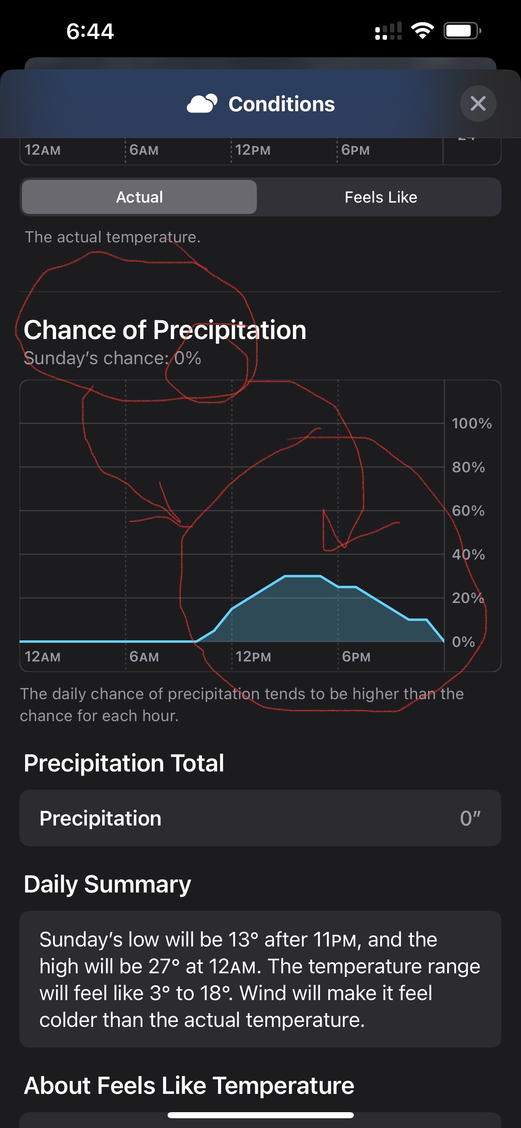Switch to the Feels Like segment
The image size is (521, 1128).
click(x=381, y=197)
